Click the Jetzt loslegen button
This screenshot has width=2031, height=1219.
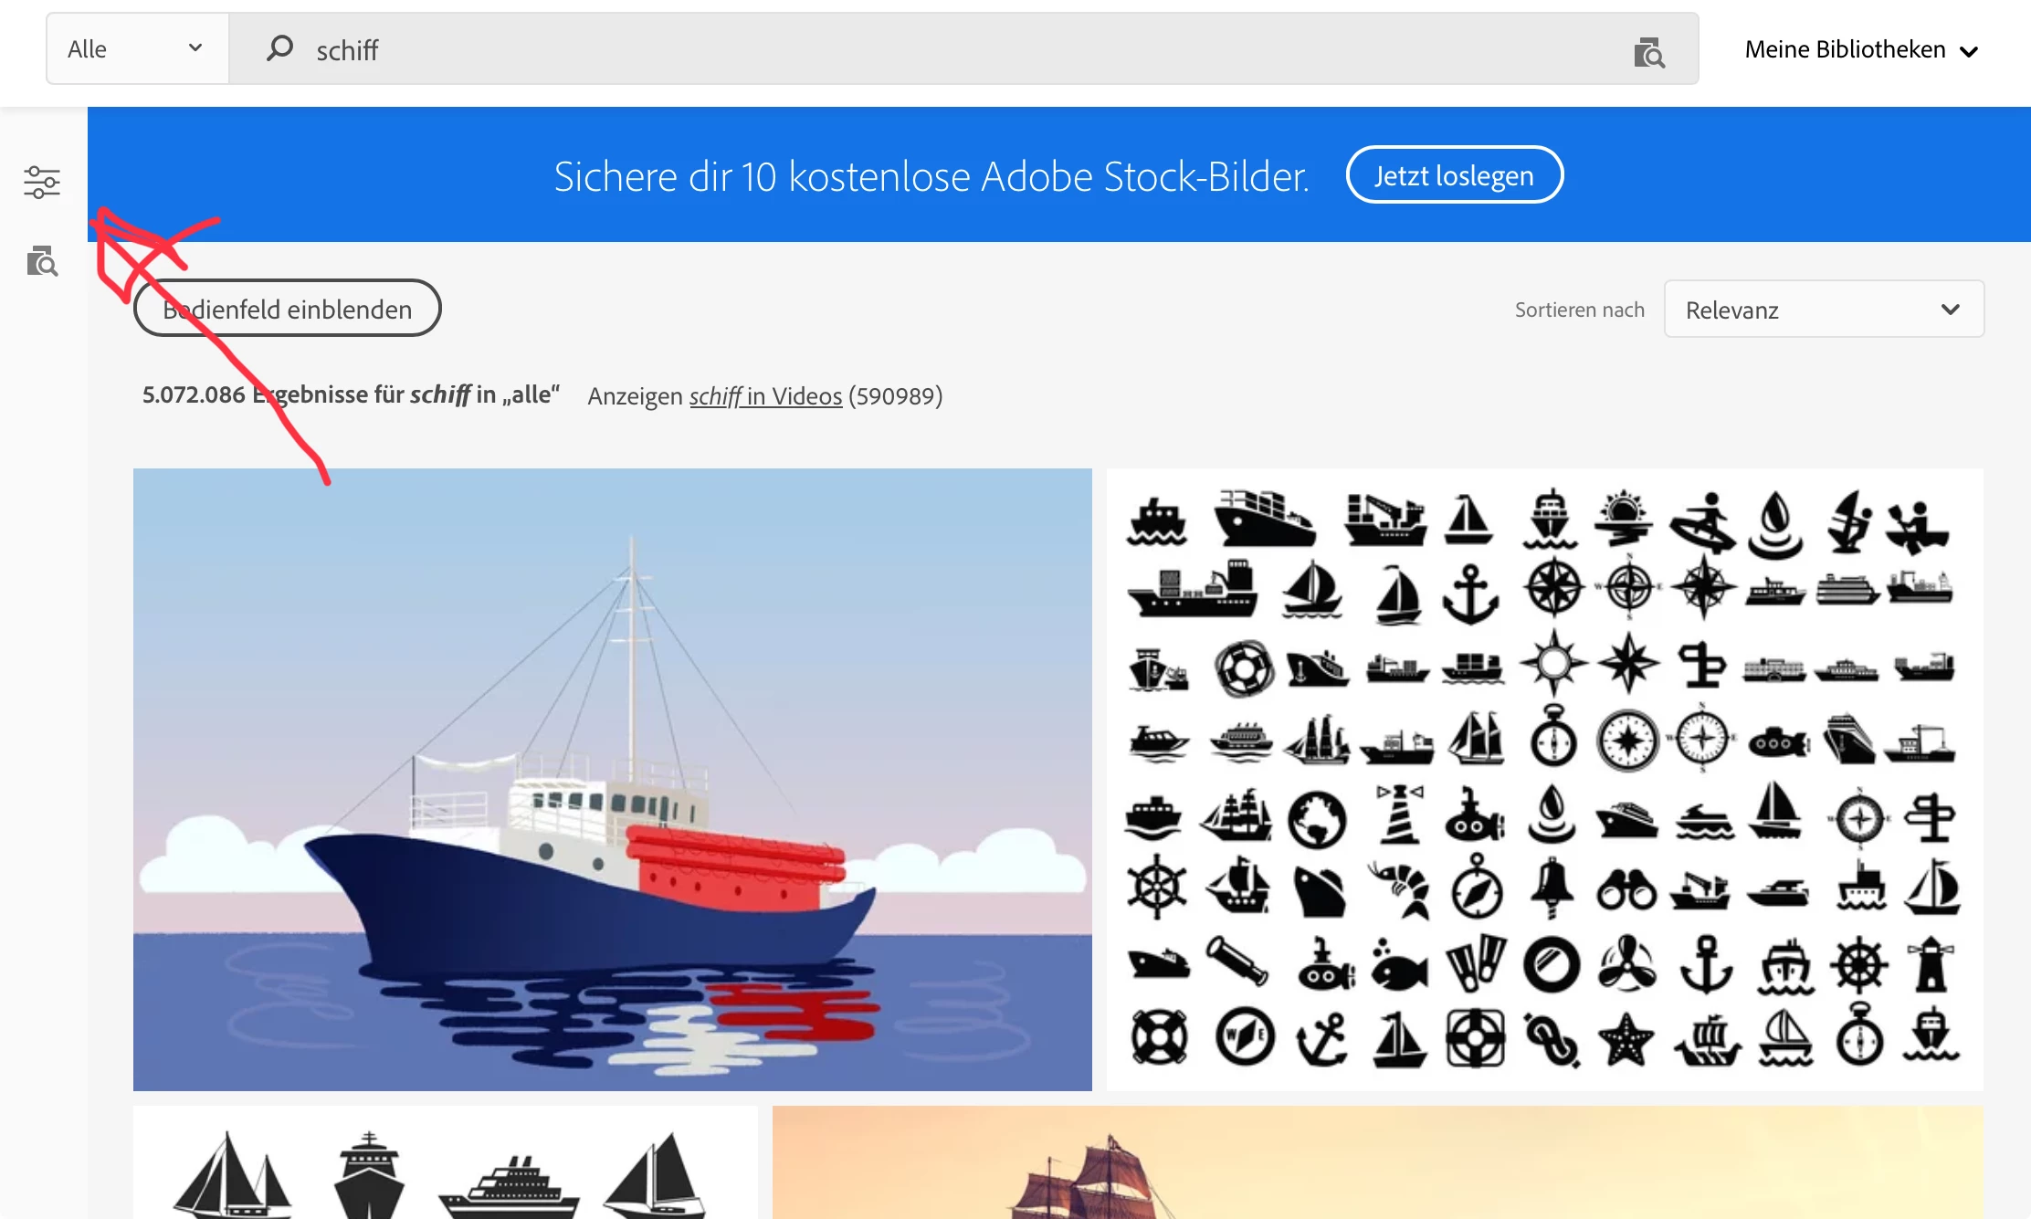point(1454,175)
